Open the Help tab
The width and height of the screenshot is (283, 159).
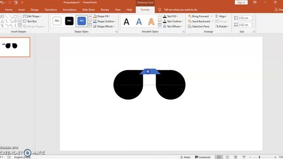tap(129, 10)
